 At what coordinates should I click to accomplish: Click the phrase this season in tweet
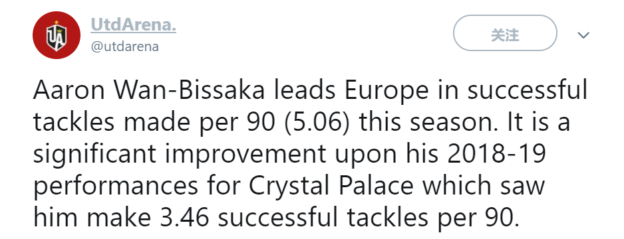point(428,123)
